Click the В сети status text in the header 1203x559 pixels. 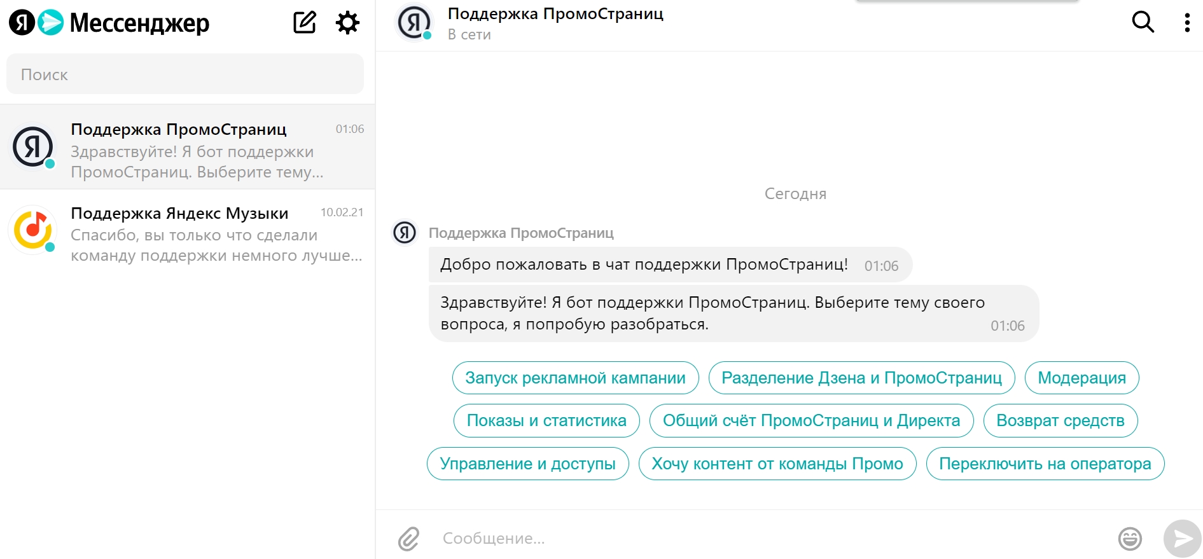pos(469,35)
